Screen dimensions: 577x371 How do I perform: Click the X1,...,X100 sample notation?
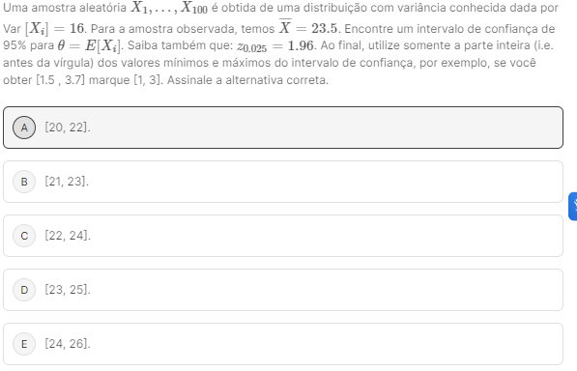tap(169, 8)
